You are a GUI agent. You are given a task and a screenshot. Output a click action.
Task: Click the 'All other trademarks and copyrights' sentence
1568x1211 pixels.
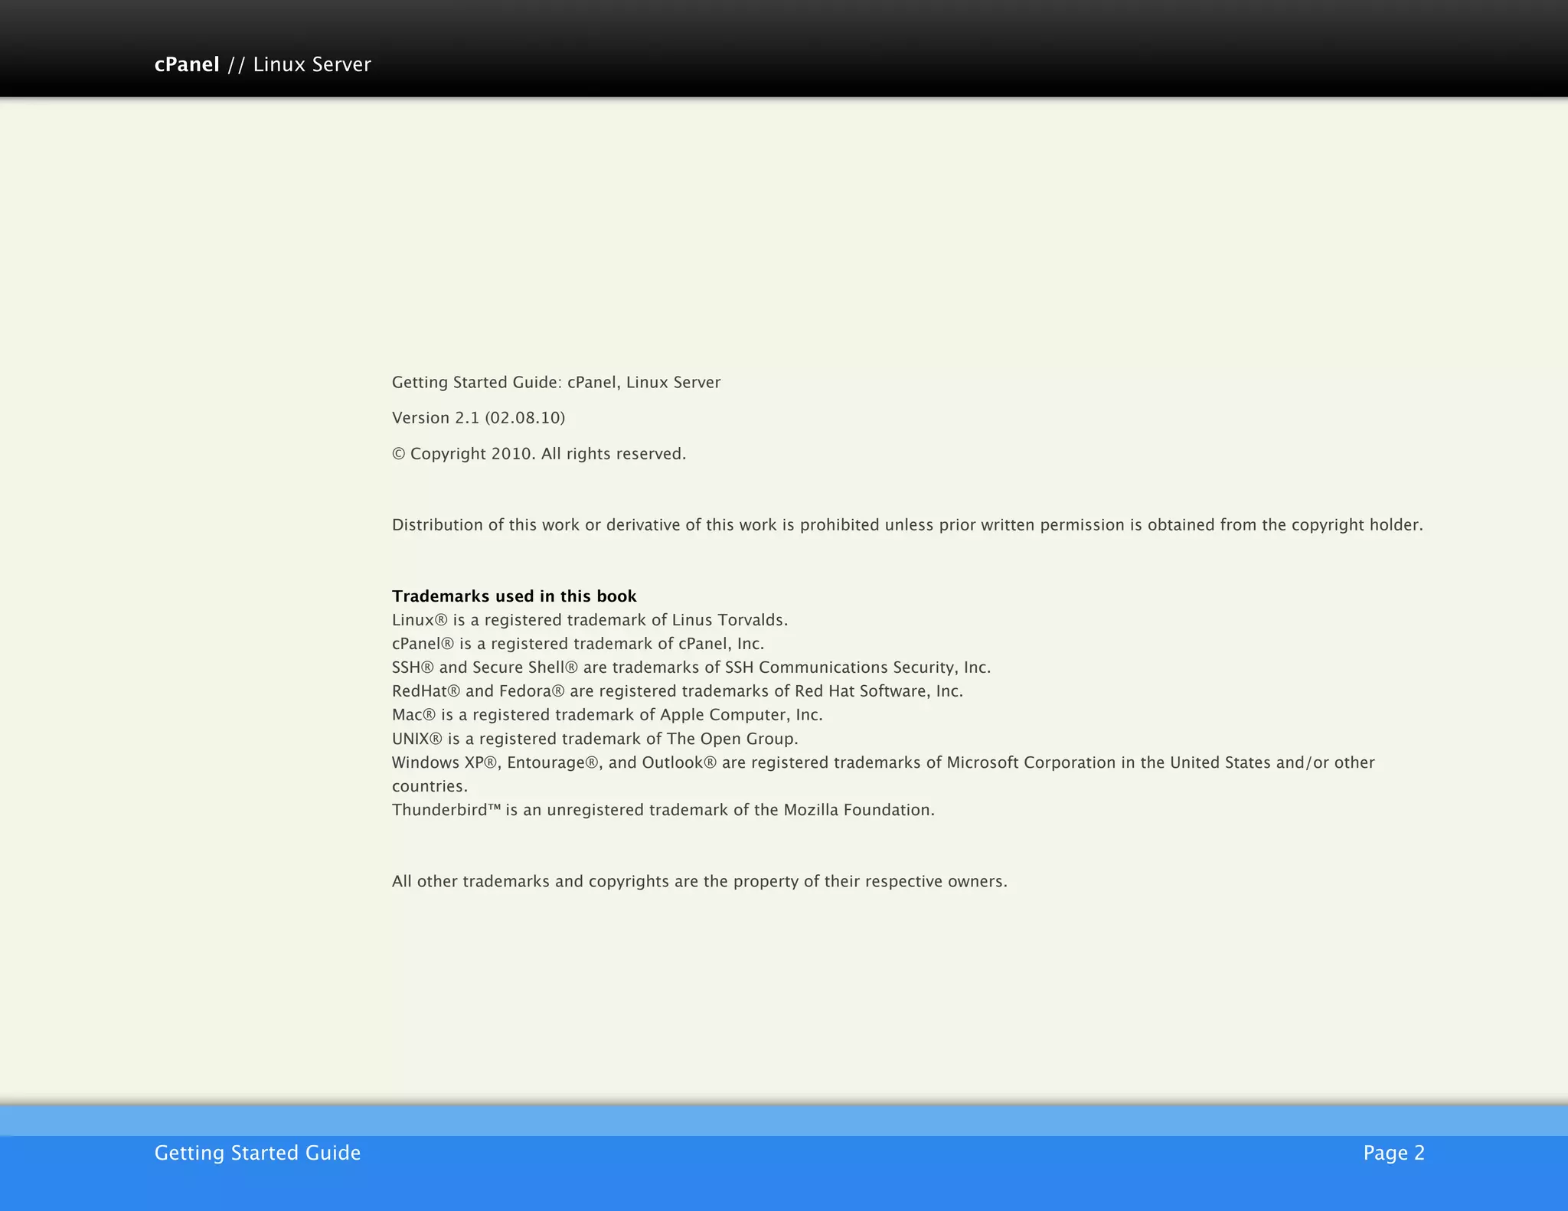coord(700,881)
